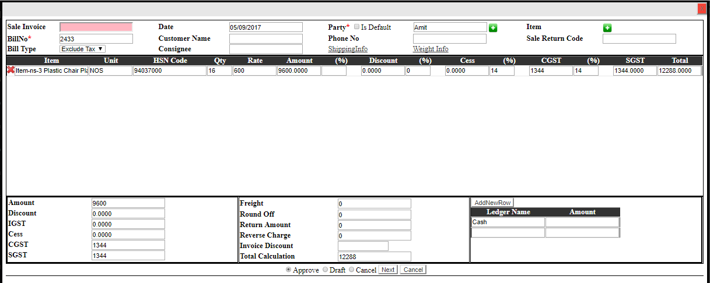Choose the Cancel radio option
Screen dimensions: 710x283
click(x=351, y=270)
